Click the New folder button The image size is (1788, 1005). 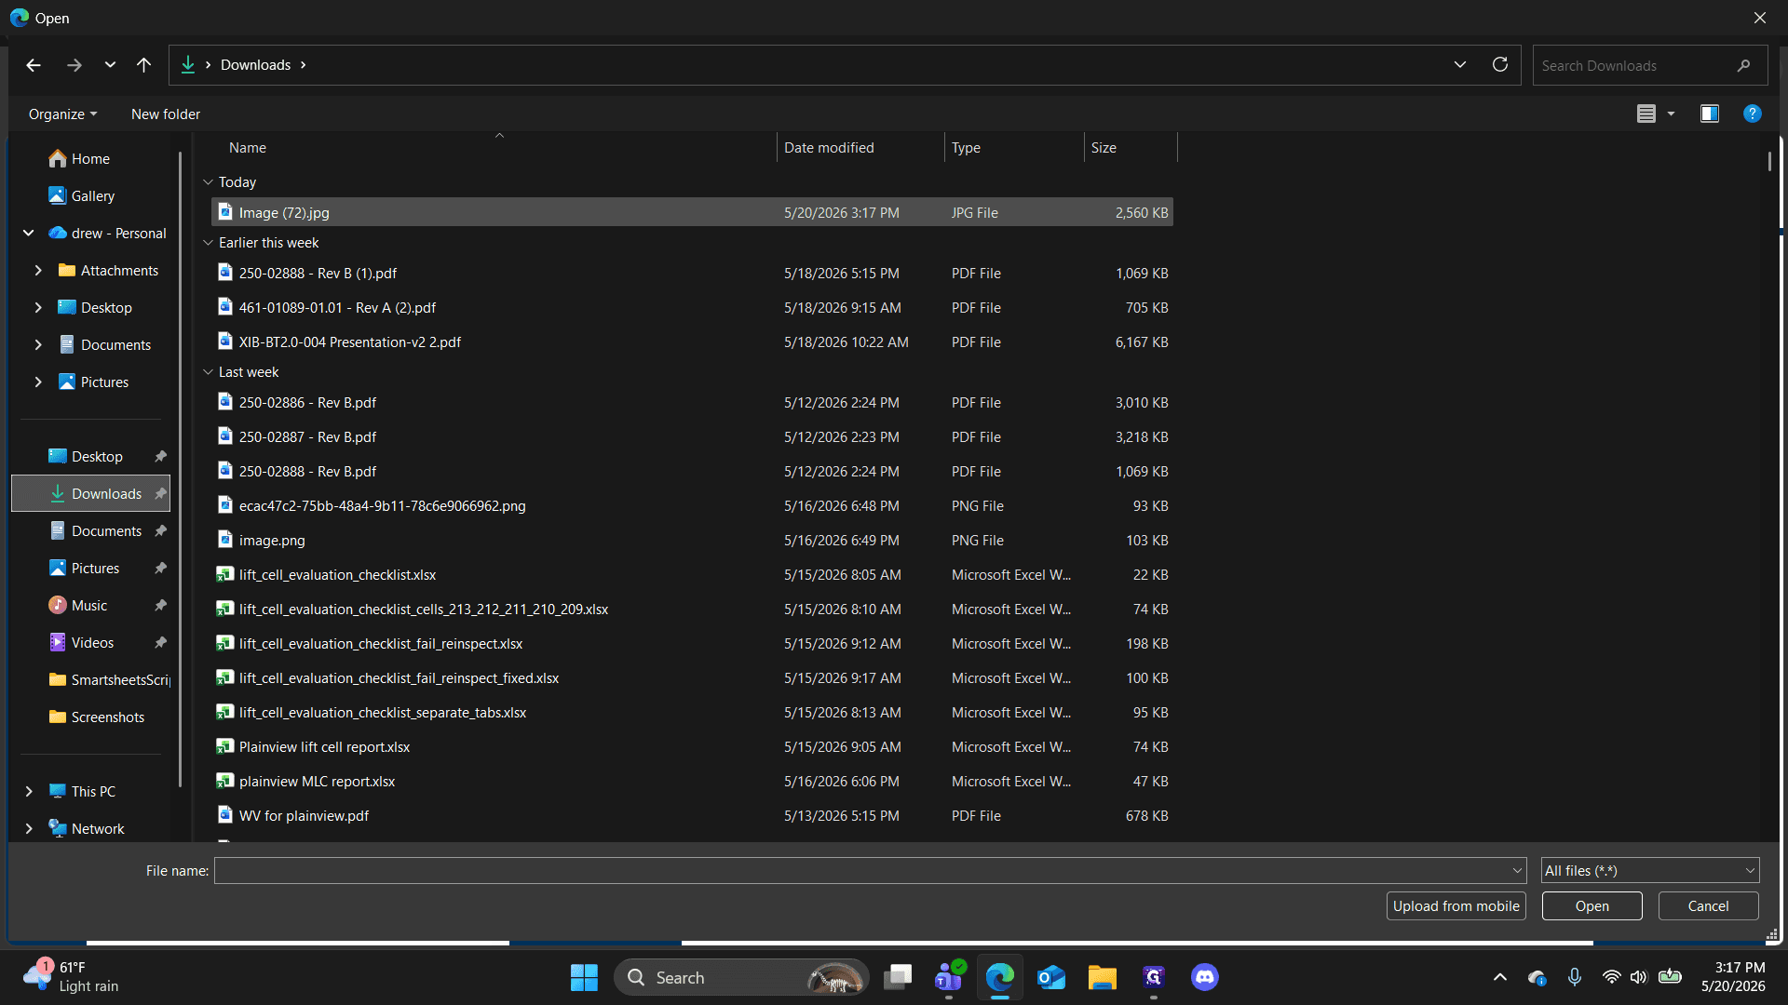pyautogui.click(x=166, y=114)
